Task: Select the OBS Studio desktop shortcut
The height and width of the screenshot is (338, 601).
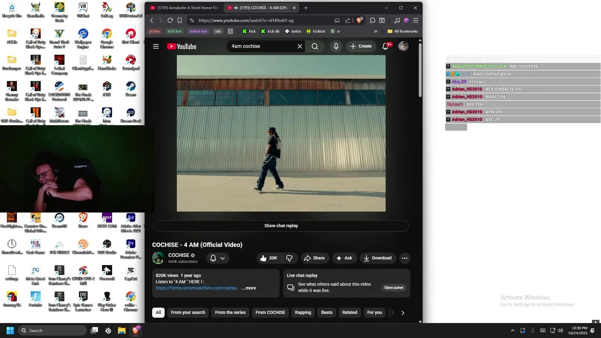Action: pyautogui.click(x=107, y=246)
